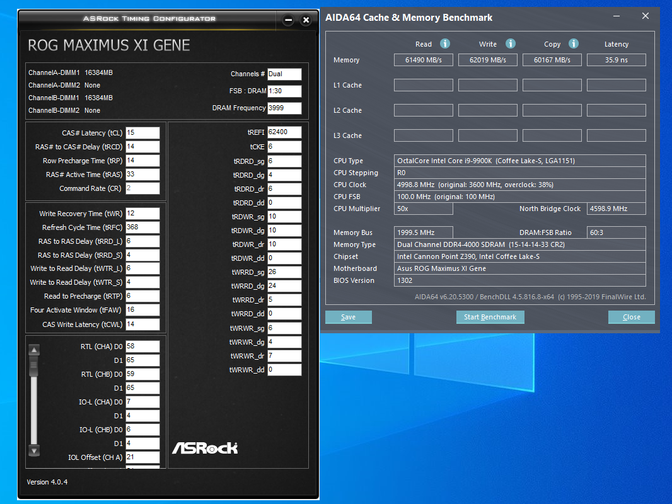672x504 pixels.
Task: Click the Four Activate Window (tFAW) field
Action: 142,309
